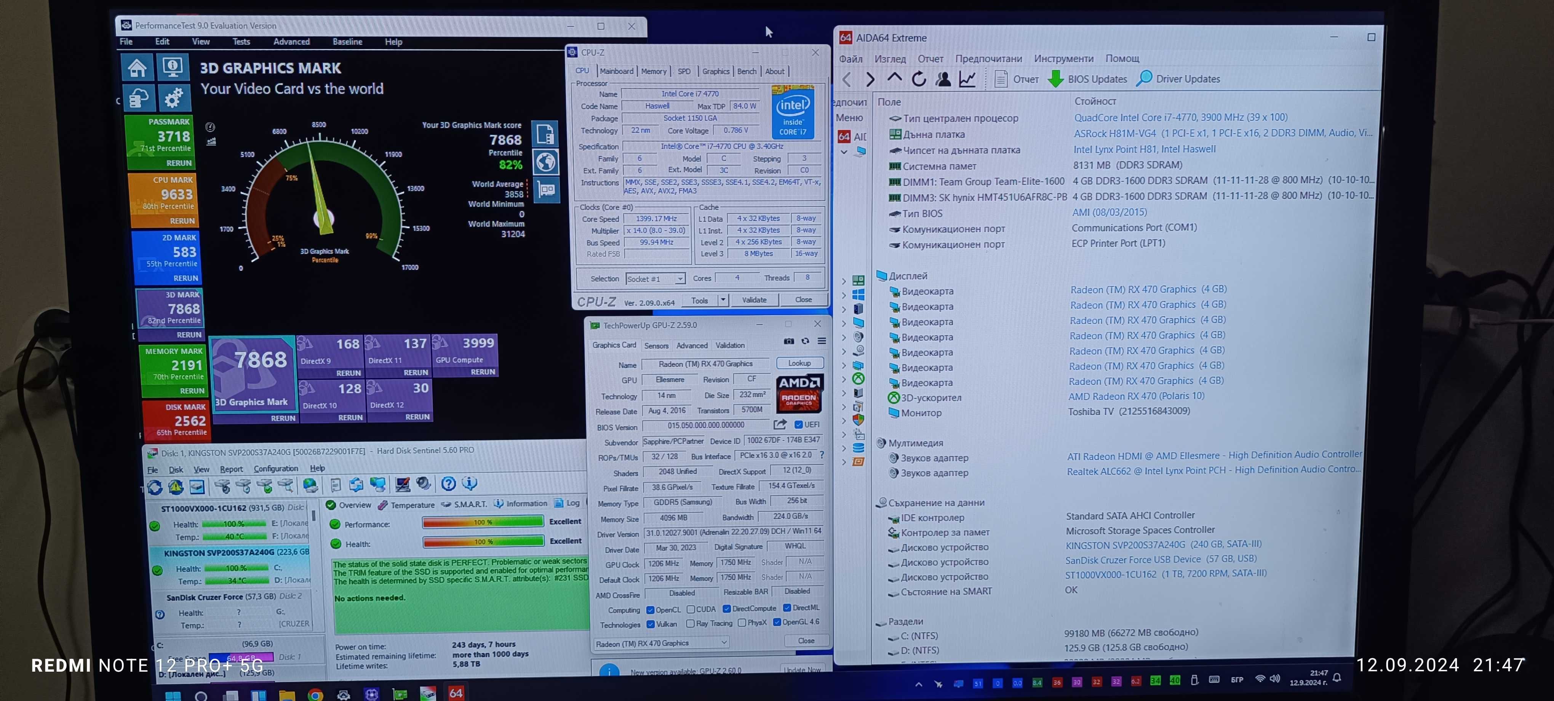Toggle the DirectML checkbox
Viewport: 1554px width, 701px height.
coord(787,608)
